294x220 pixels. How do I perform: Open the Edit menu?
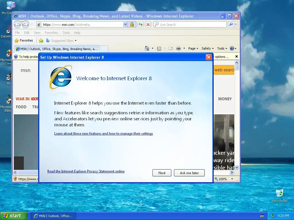tap(27, 33)
